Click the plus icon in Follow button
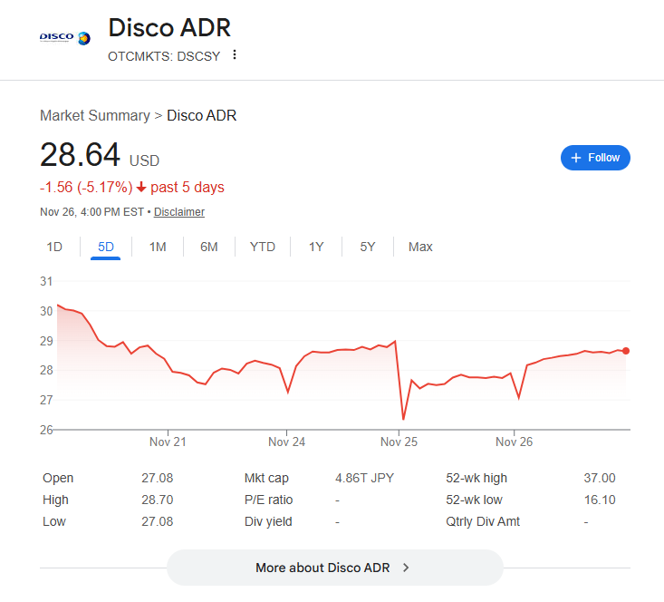The width and height of the screenshot is (664, 602). click(x=576, y=158)
